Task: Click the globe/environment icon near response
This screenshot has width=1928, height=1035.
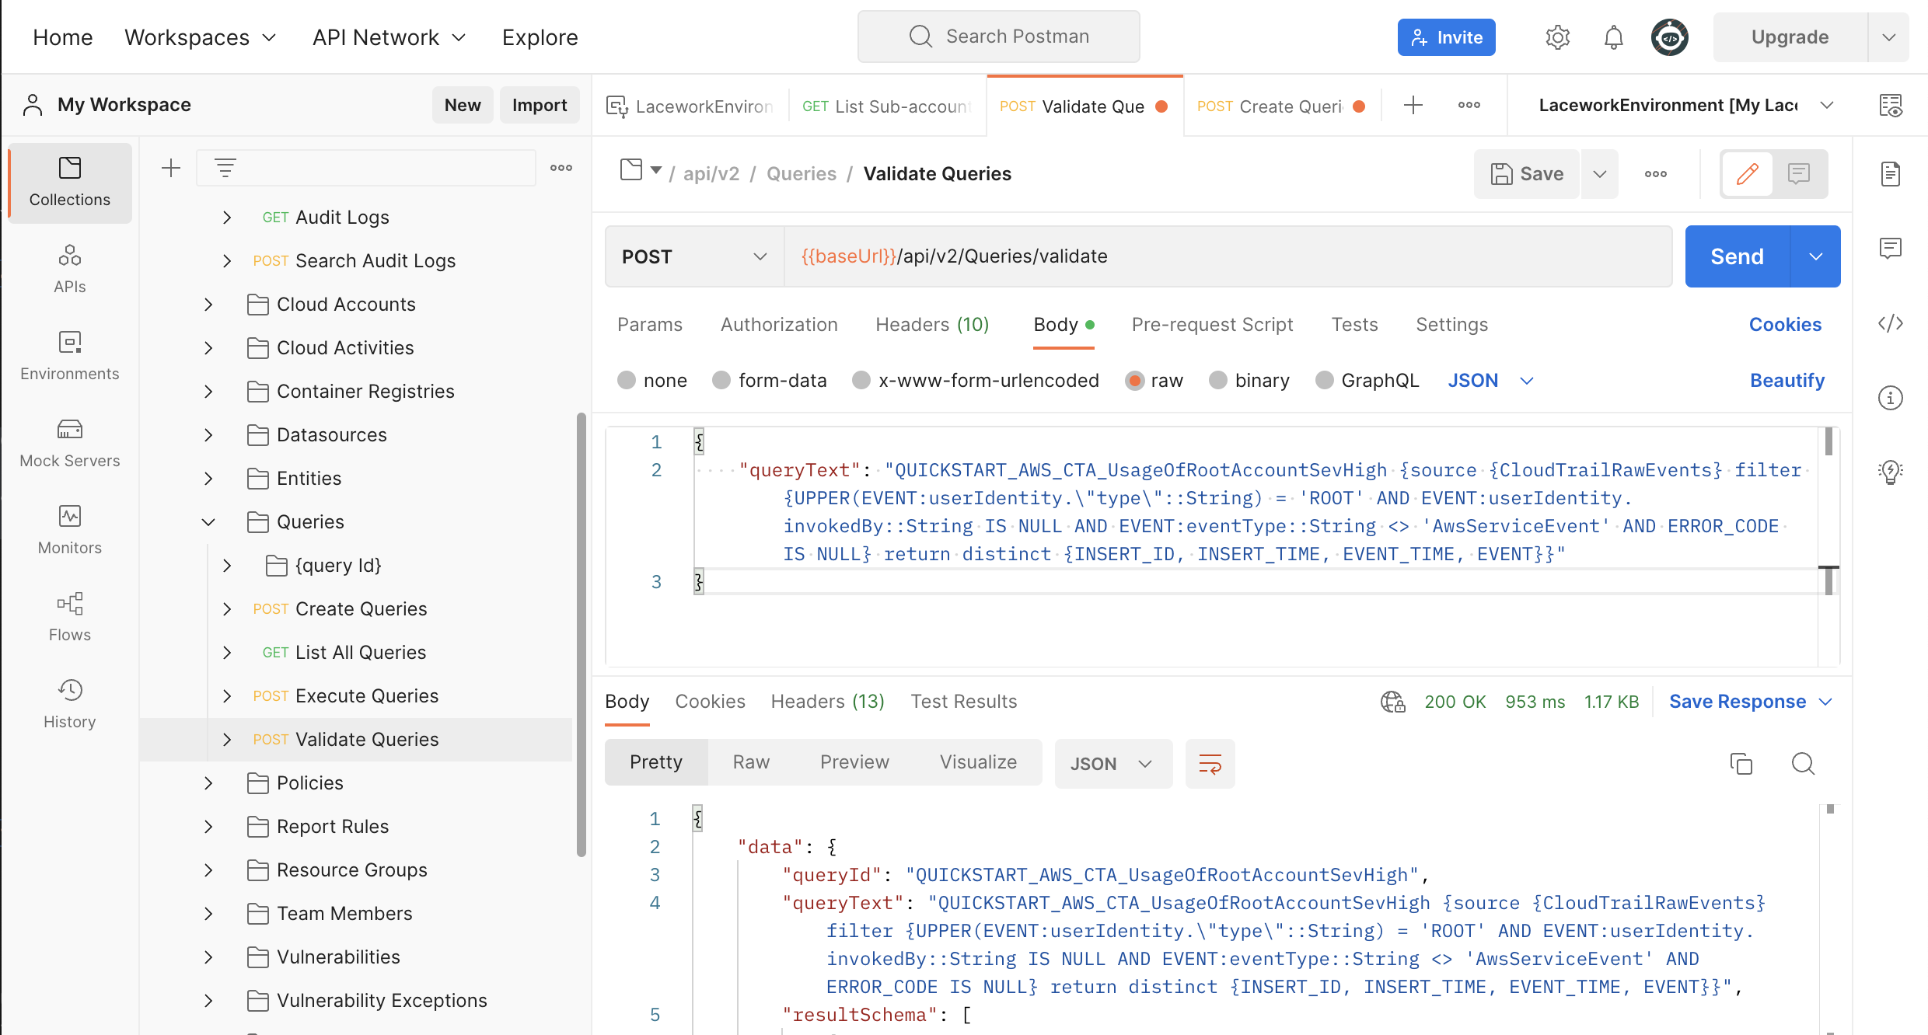Action: point(1394,701)
